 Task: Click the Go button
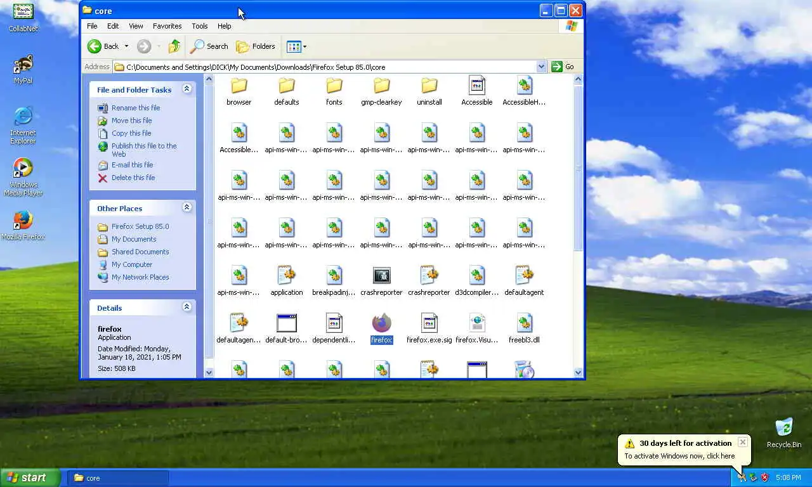(563, 67)
